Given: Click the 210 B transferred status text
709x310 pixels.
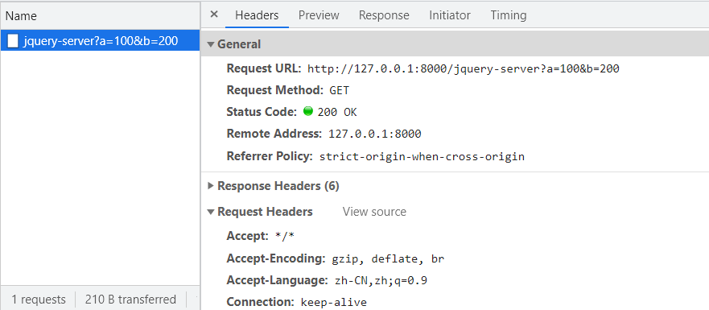Looking at the screenshot, I should pyautogui.click(x=130, y=300).
